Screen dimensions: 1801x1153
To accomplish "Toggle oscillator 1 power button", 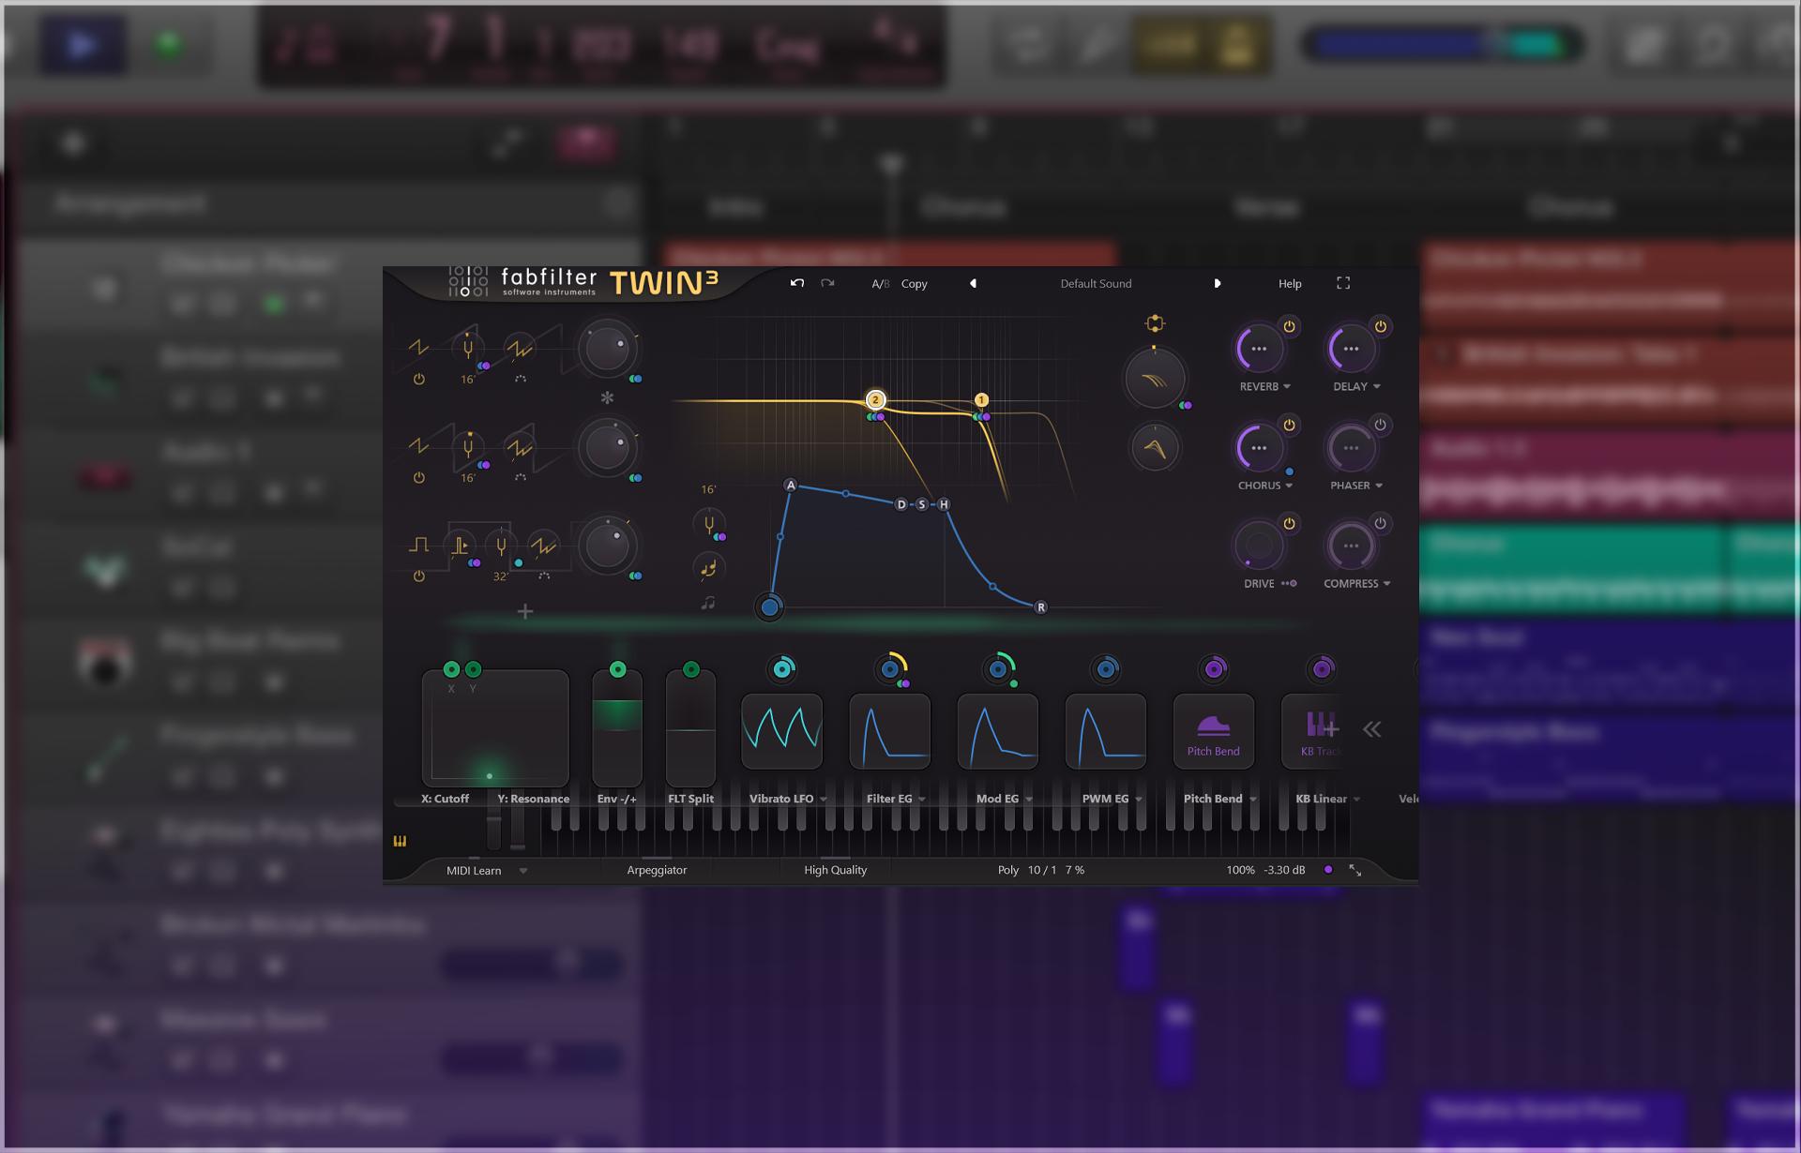I will [x=418, y=380].
